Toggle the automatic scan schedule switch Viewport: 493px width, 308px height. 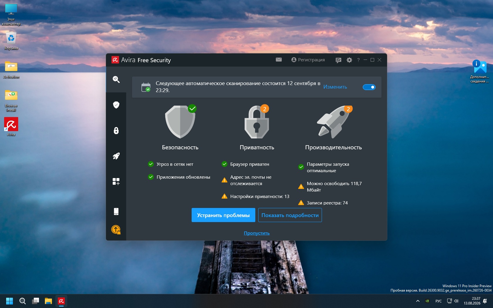[x=369, y=87]
